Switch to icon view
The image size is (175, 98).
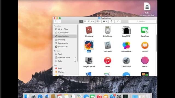[81, 21]
